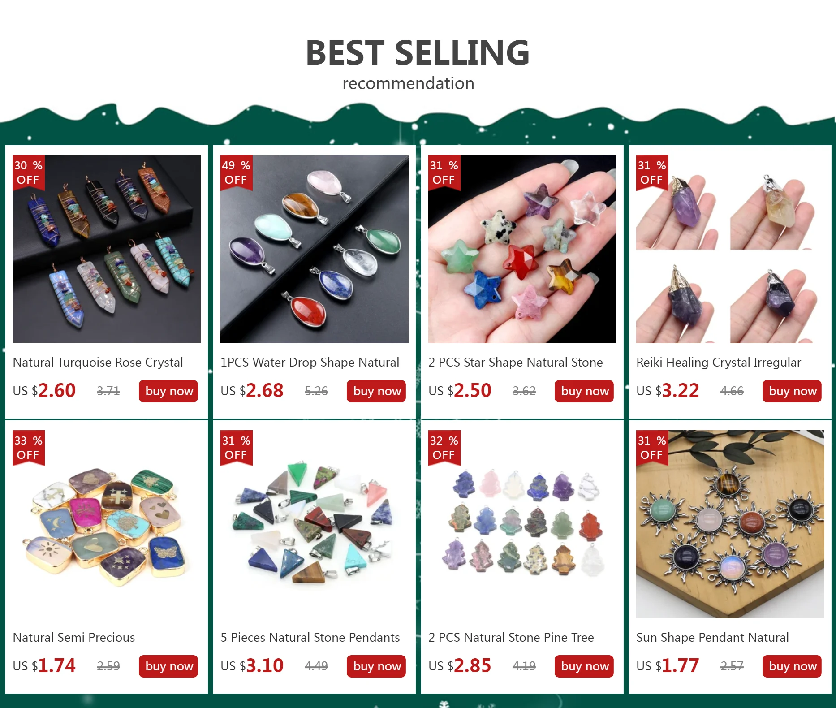This screenshot has height=708, width=836.
Task: Open the rectangular gold-edged pendants image
Action: pos(107,524)
